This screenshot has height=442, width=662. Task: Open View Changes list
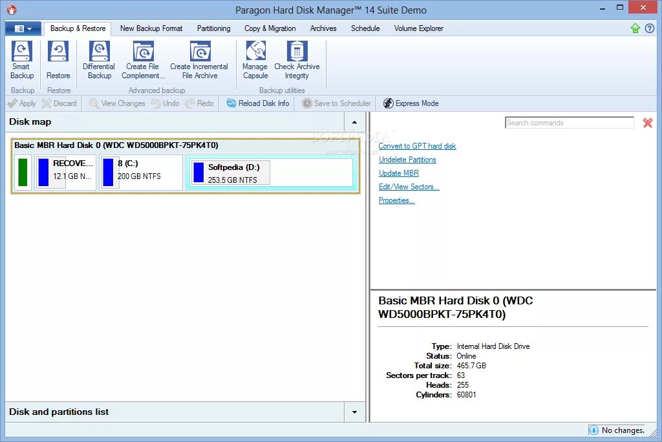click(117, 103)
